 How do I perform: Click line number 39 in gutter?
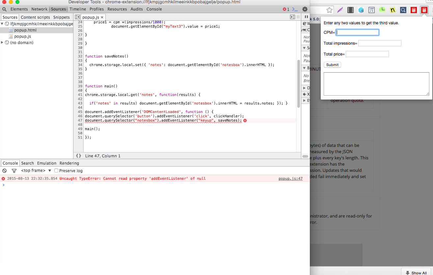tap(80, 86)
